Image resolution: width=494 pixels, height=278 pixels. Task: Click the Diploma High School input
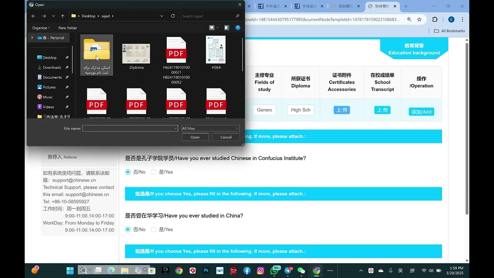301,110
